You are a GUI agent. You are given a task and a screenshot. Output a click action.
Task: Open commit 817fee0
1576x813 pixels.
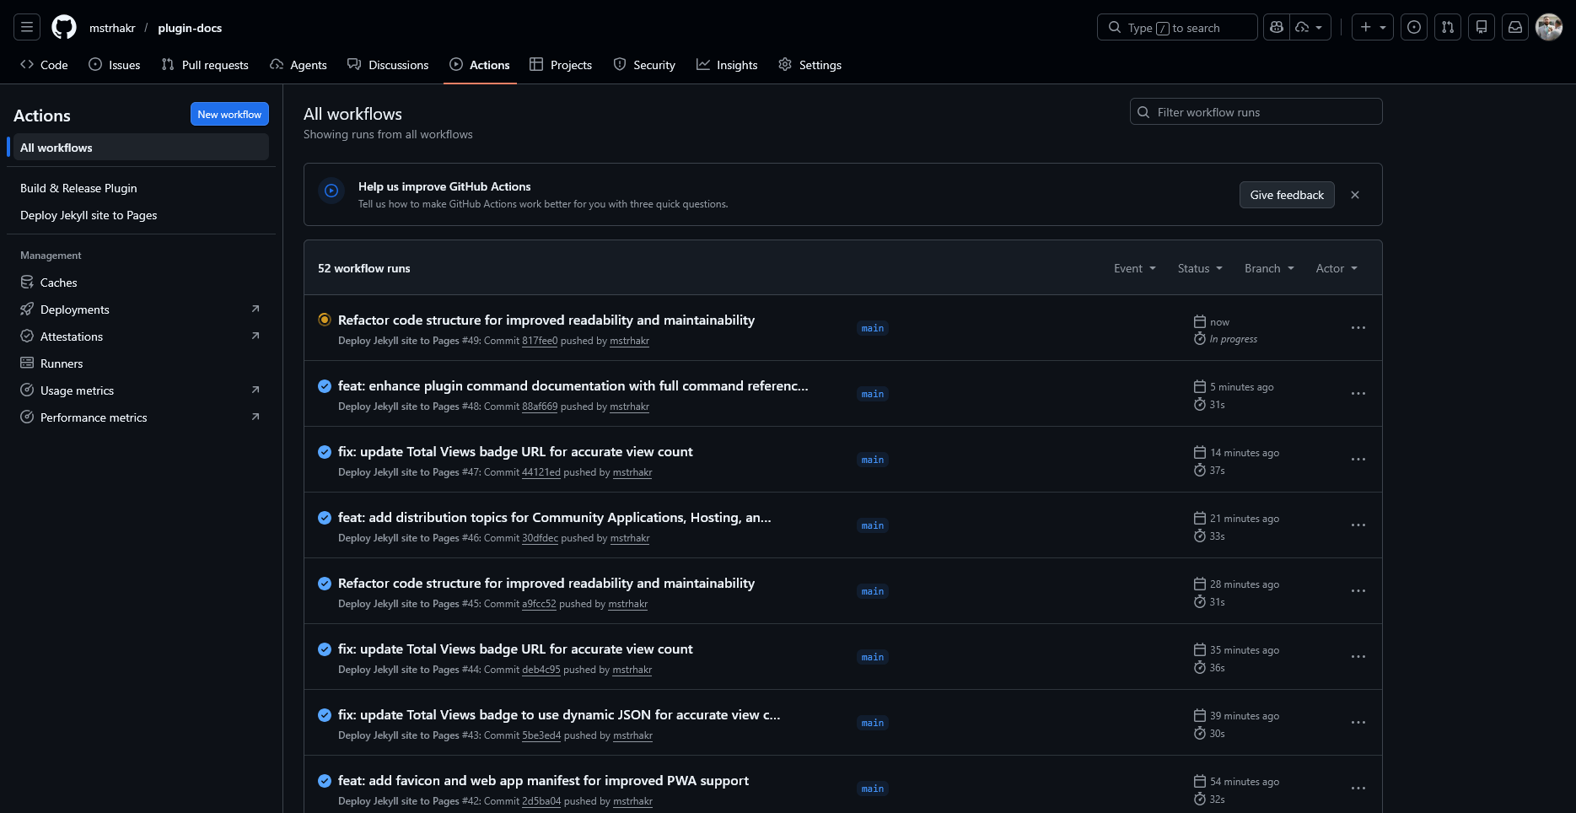[539, 341]
